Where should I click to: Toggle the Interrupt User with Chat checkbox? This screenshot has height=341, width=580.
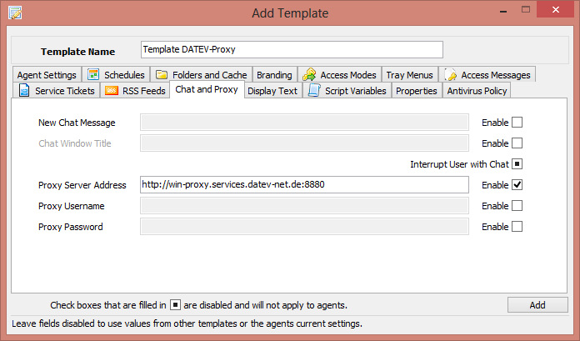click(517, 164)
